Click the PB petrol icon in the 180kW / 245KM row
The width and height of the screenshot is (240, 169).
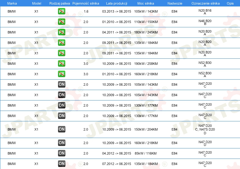pyautogui.click(x=61, y=32)
